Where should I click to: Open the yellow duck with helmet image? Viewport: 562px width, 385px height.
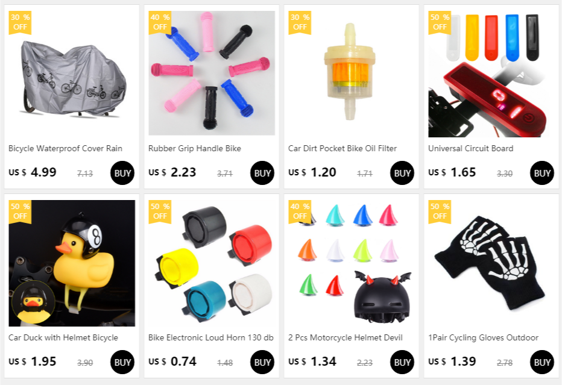point(72,263)
